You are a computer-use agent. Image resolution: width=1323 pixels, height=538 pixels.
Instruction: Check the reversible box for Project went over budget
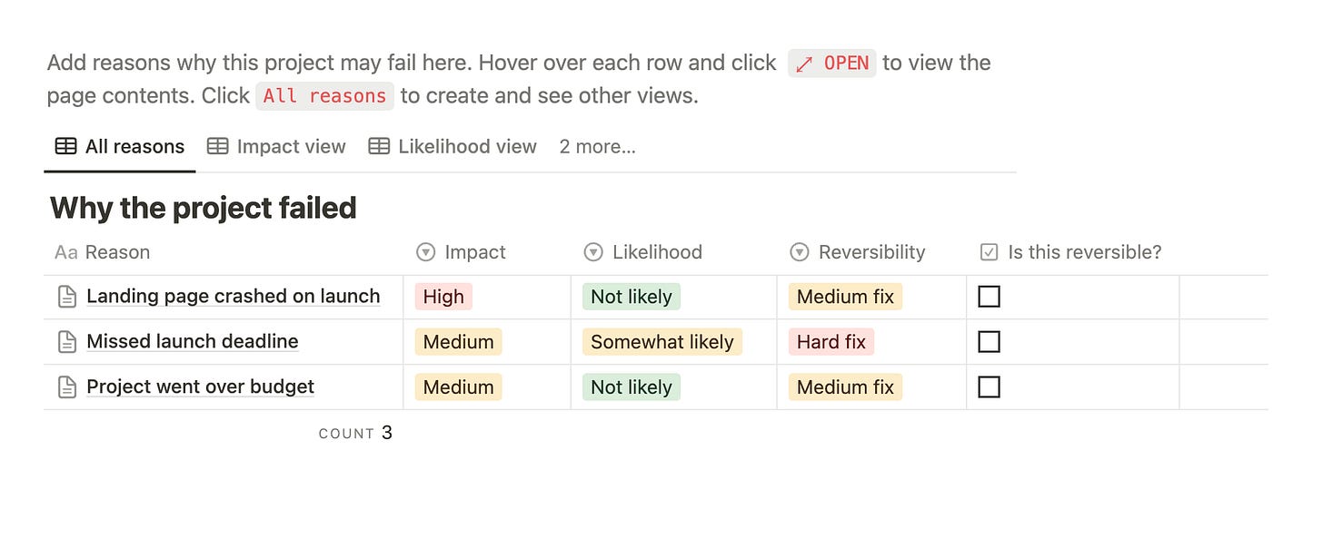(990, 386)
